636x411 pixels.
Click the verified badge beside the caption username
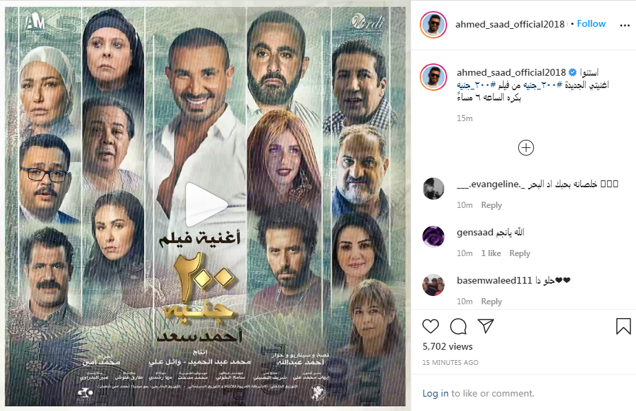click(573, 72)
